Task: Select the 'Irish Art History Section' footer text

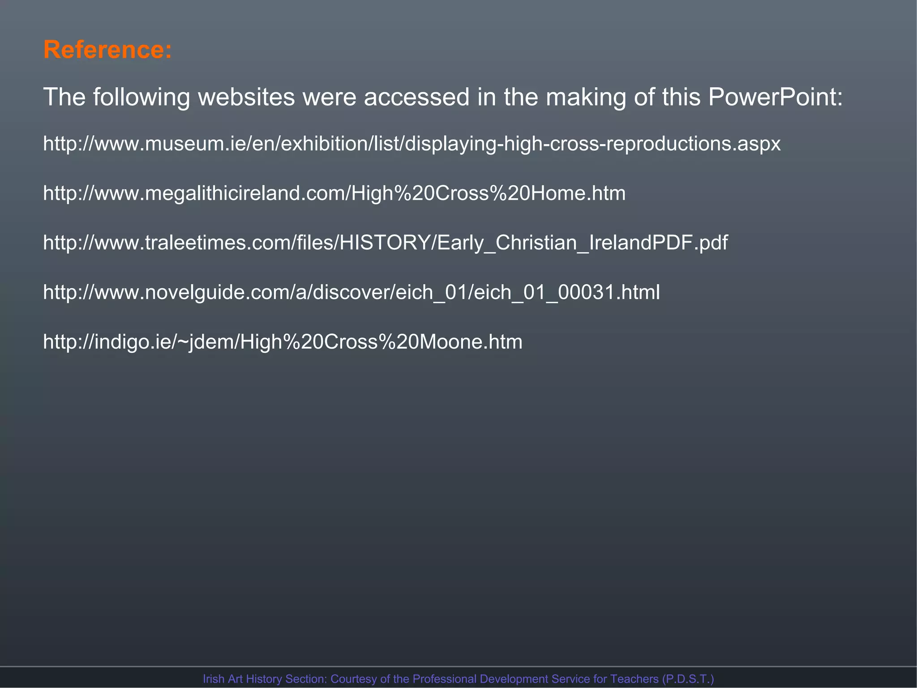Action: point(458,679)
